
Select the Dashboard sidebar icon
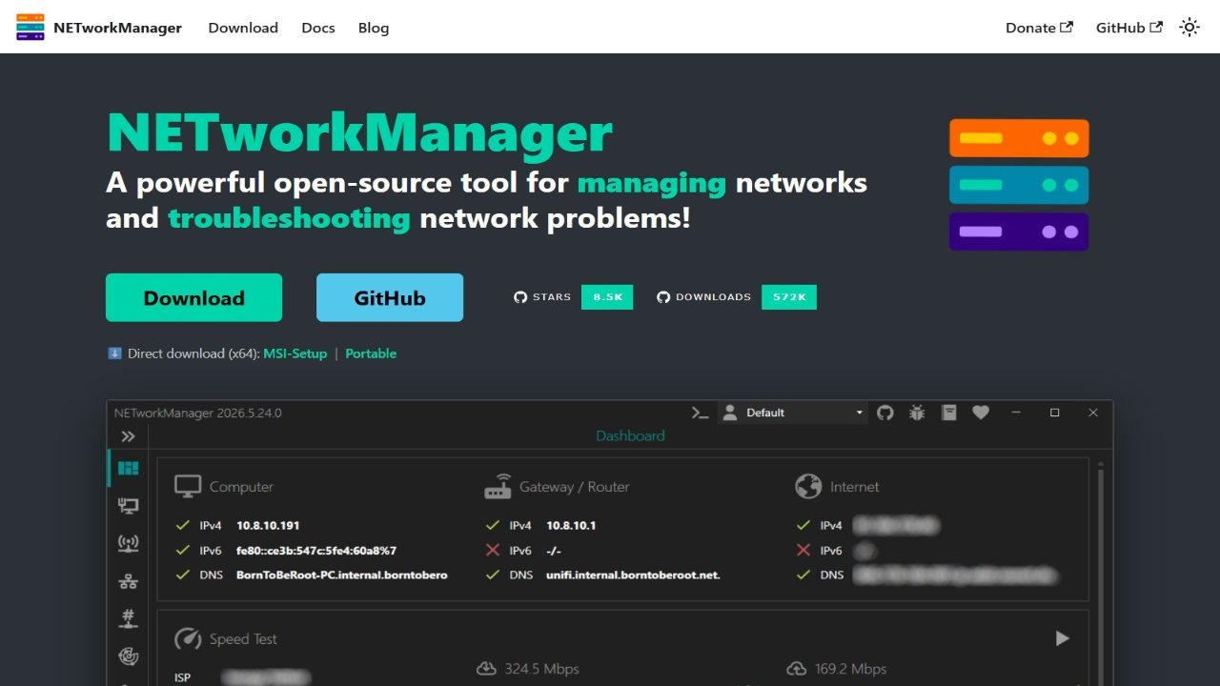point(128,468)
